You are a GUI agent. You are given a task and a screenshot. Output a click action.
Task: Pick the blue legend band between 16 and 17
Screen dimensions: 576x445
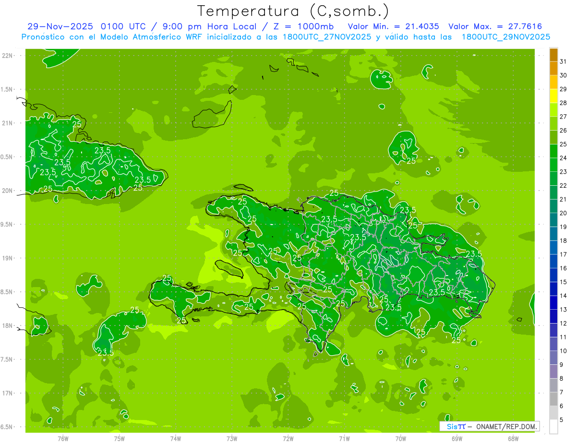pos(553,261)
